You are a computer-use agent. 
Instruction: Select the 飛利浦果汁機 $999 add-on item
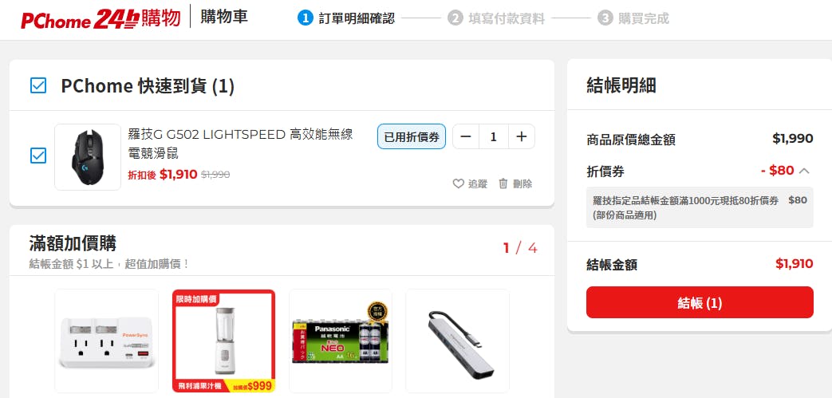224,341
